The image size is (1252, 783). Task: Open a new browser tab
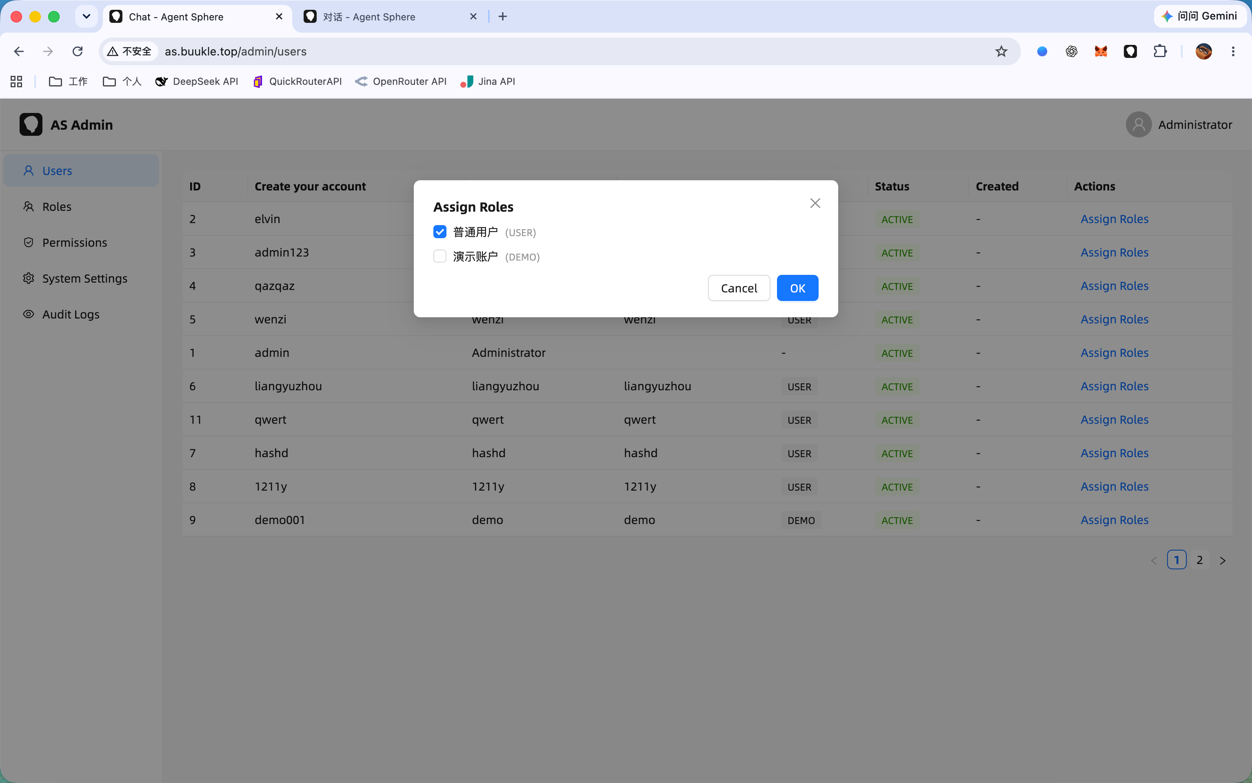[503, 17]
